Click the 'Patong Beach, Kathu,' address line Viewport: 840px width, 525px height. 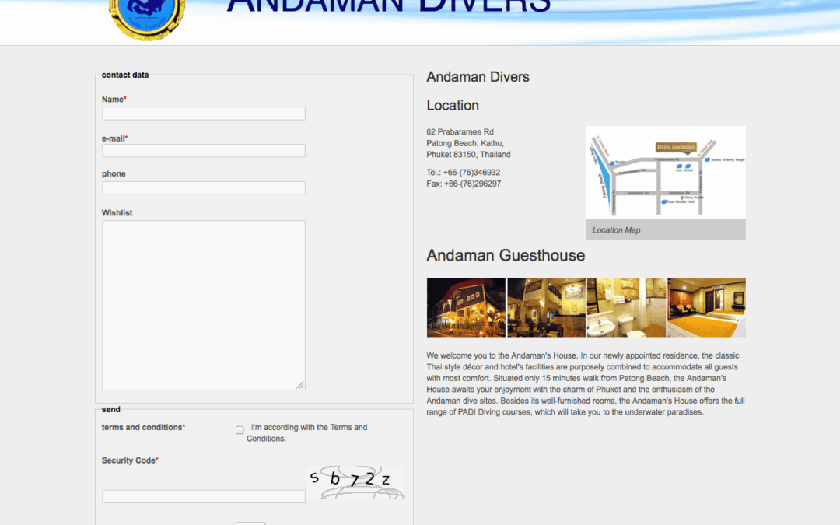465,143
